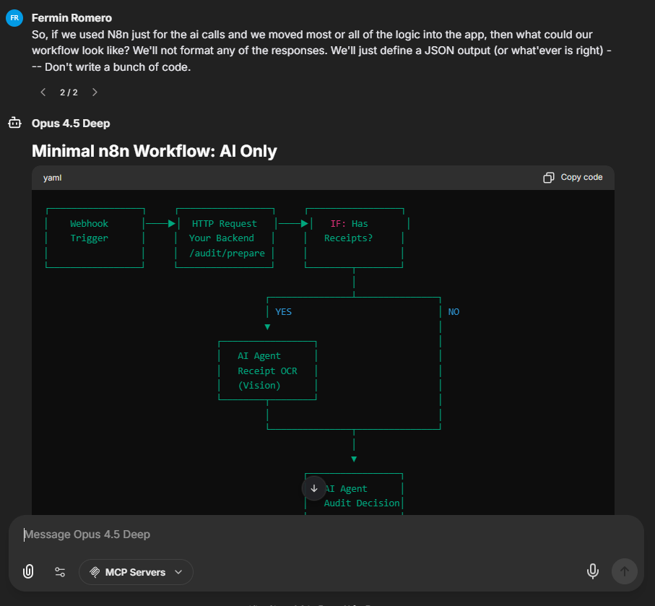655x606 pixels.
Task: Click the robot icon beside Opus 4.5 Deep
Action: point(14,124)
